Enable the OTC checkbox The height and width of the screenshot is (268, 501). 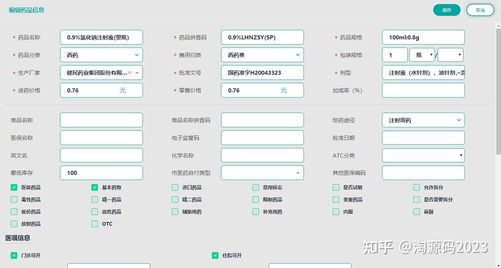point(94,223)
